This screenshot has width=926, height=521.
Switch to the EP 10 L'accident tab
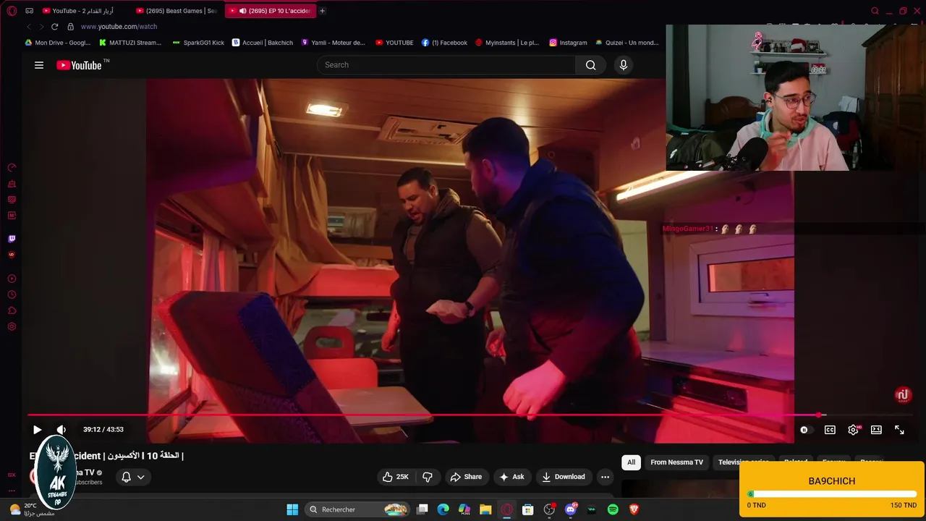coord(271,11)
